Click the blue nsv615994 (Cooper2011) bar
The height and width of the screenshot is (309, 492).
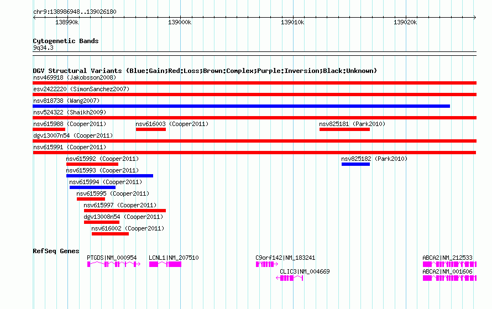click(x=92, y=187)
